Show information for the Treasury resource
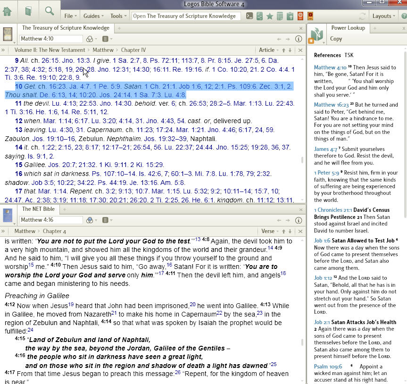The width and height of the screenshot is (407, 384). [x=299, y=39]
